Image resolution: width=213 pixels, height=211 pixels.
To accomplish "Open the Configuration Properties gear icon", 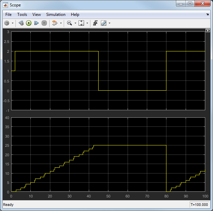I will tap(7, 23).
